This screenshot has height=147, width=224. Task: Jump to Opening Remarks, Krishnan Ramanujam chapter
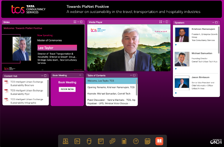click(111, 87)
